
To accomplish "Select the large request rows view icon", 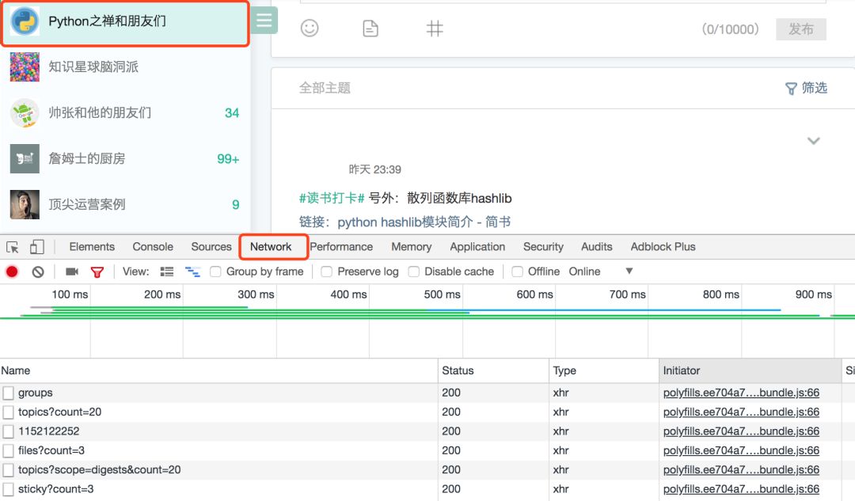I will point(167,271).
